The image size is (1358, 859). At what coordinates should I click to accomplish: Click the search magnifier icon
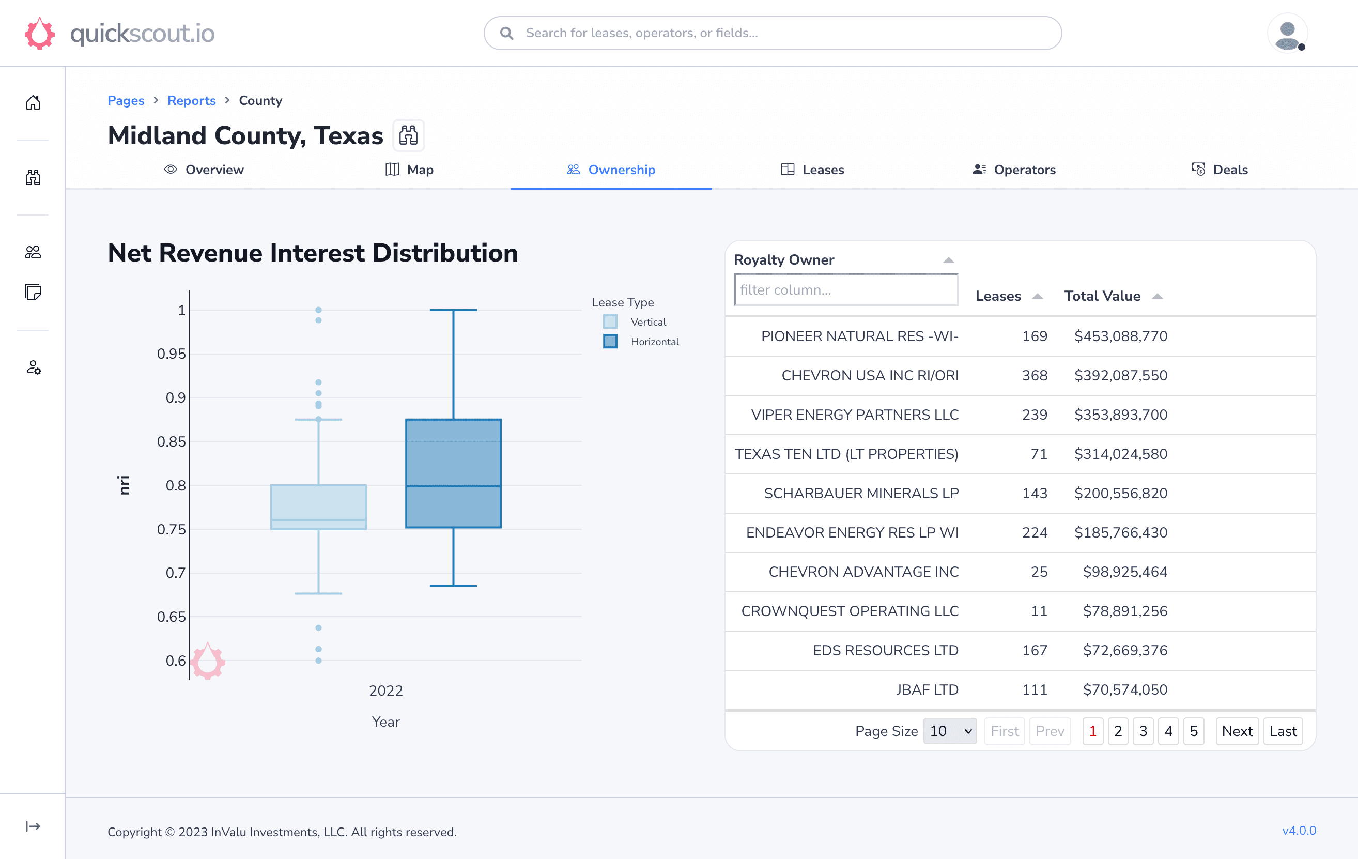point(506,33)
